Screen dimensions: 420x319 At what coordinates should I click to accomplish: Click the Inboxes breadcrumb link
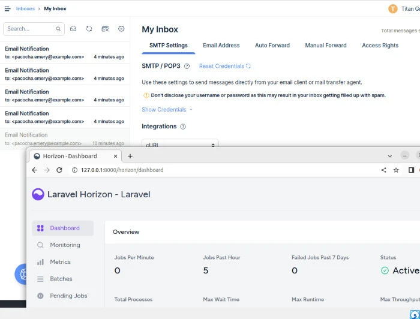(x=25, y=8)
